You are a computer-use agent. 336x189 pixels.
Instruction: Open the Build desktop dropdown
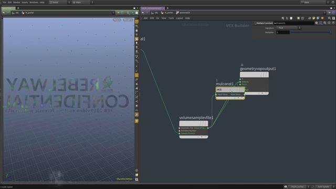coord(59,2)
